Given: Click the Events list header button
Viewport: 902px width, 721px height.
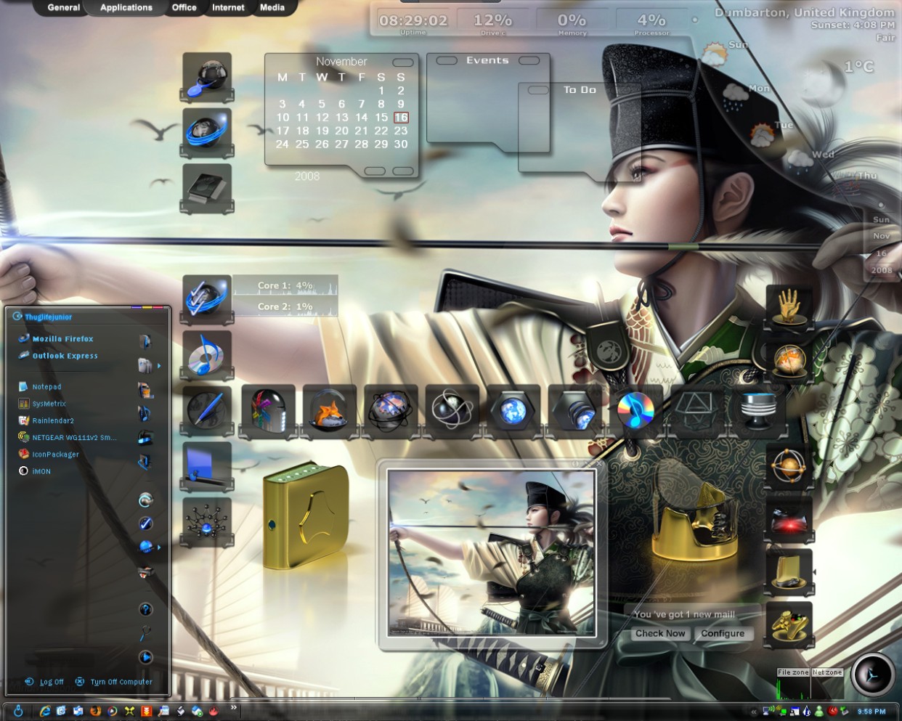Looking at the screenshot, I should [487, 60].
